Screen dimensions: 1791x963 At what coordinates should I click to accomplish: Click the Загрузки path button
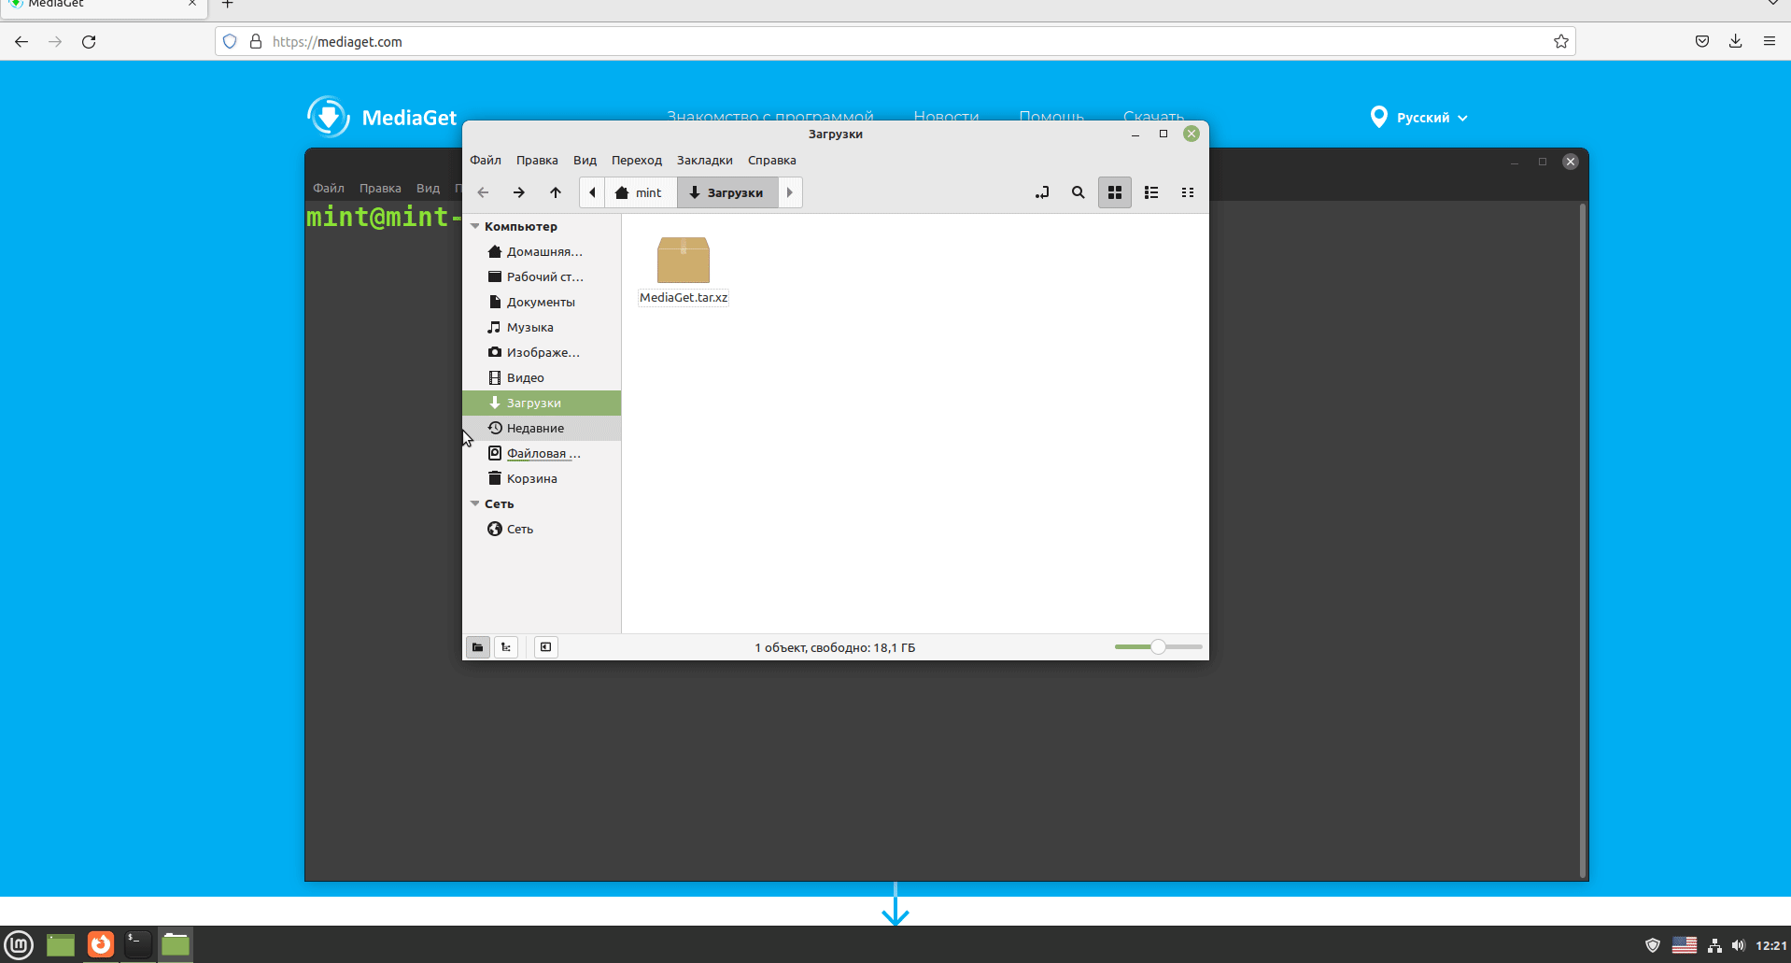point(727,192)
